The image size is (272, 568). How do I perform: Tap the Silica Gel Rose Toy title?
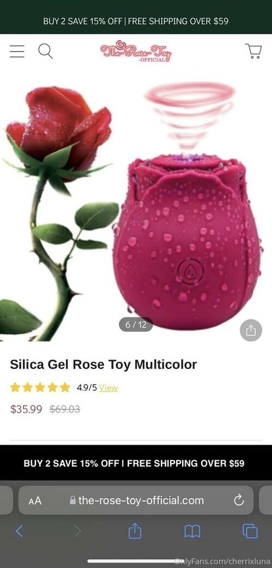[103, 364]
